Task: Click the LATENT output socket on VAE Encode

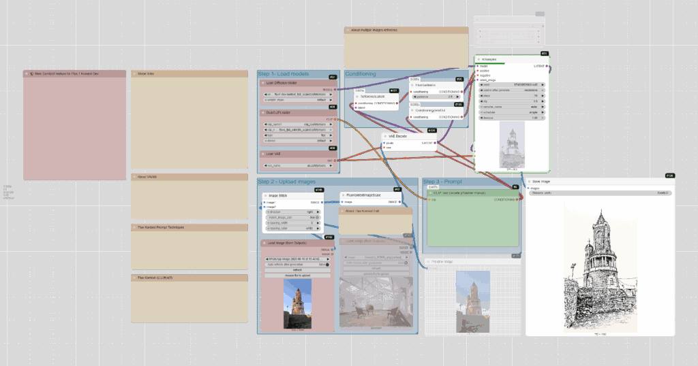Action: (x=435, y=143)
